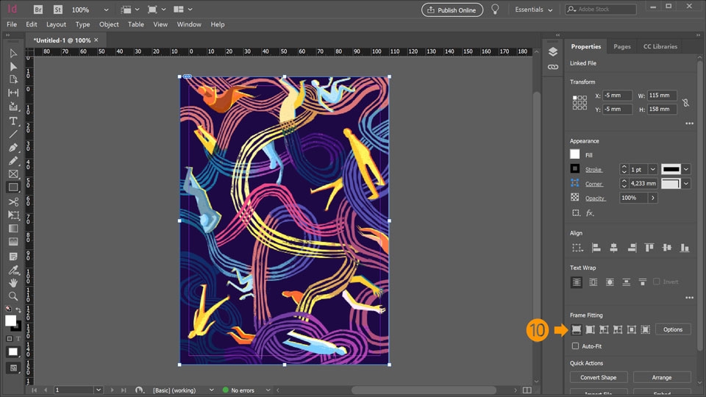This screenshot has height=397, width=706.
Task: Select the No text wrap option
Action: point(577,282)
